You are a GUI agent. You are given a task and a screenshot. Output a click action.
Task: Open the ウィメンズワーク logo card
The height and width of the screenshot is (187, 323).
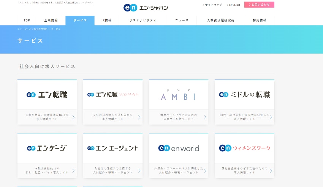pos(244,148)
